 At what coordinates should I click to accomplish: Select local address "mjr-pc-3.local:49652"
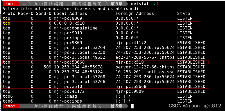coord(80,57)
